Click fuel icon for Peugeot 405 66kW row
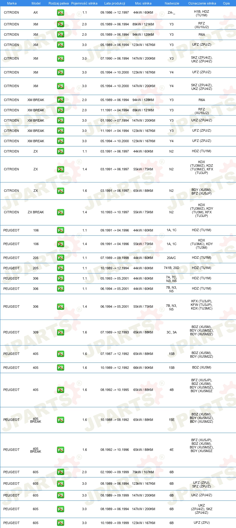The width and height of the screenshot is (236, 528). coord(60,368)
